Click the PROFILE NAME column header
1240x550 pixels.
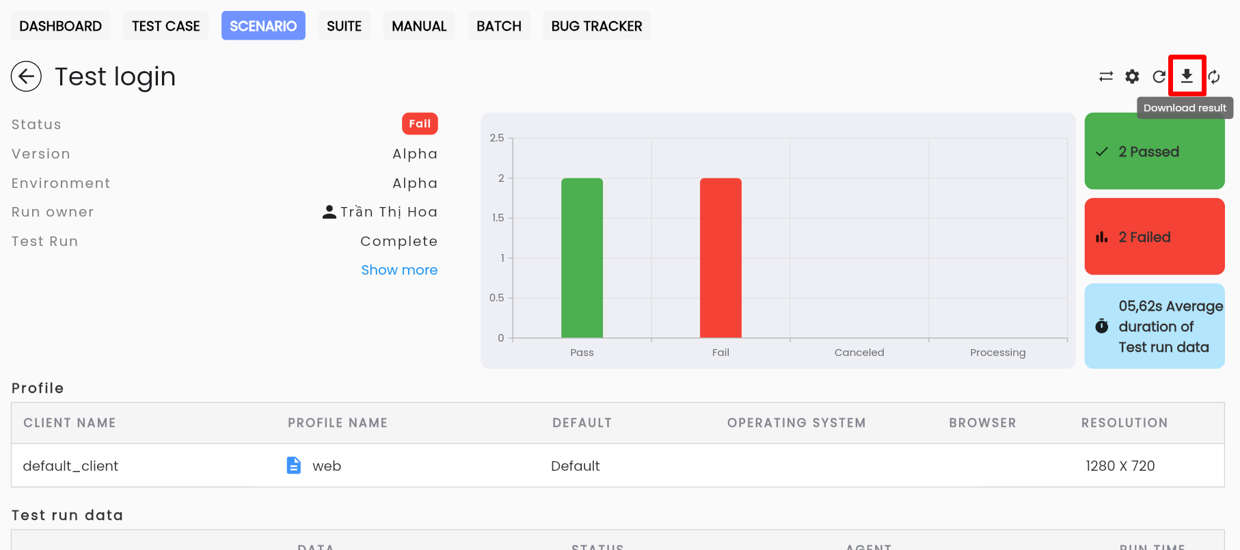(x=338, y=423)
